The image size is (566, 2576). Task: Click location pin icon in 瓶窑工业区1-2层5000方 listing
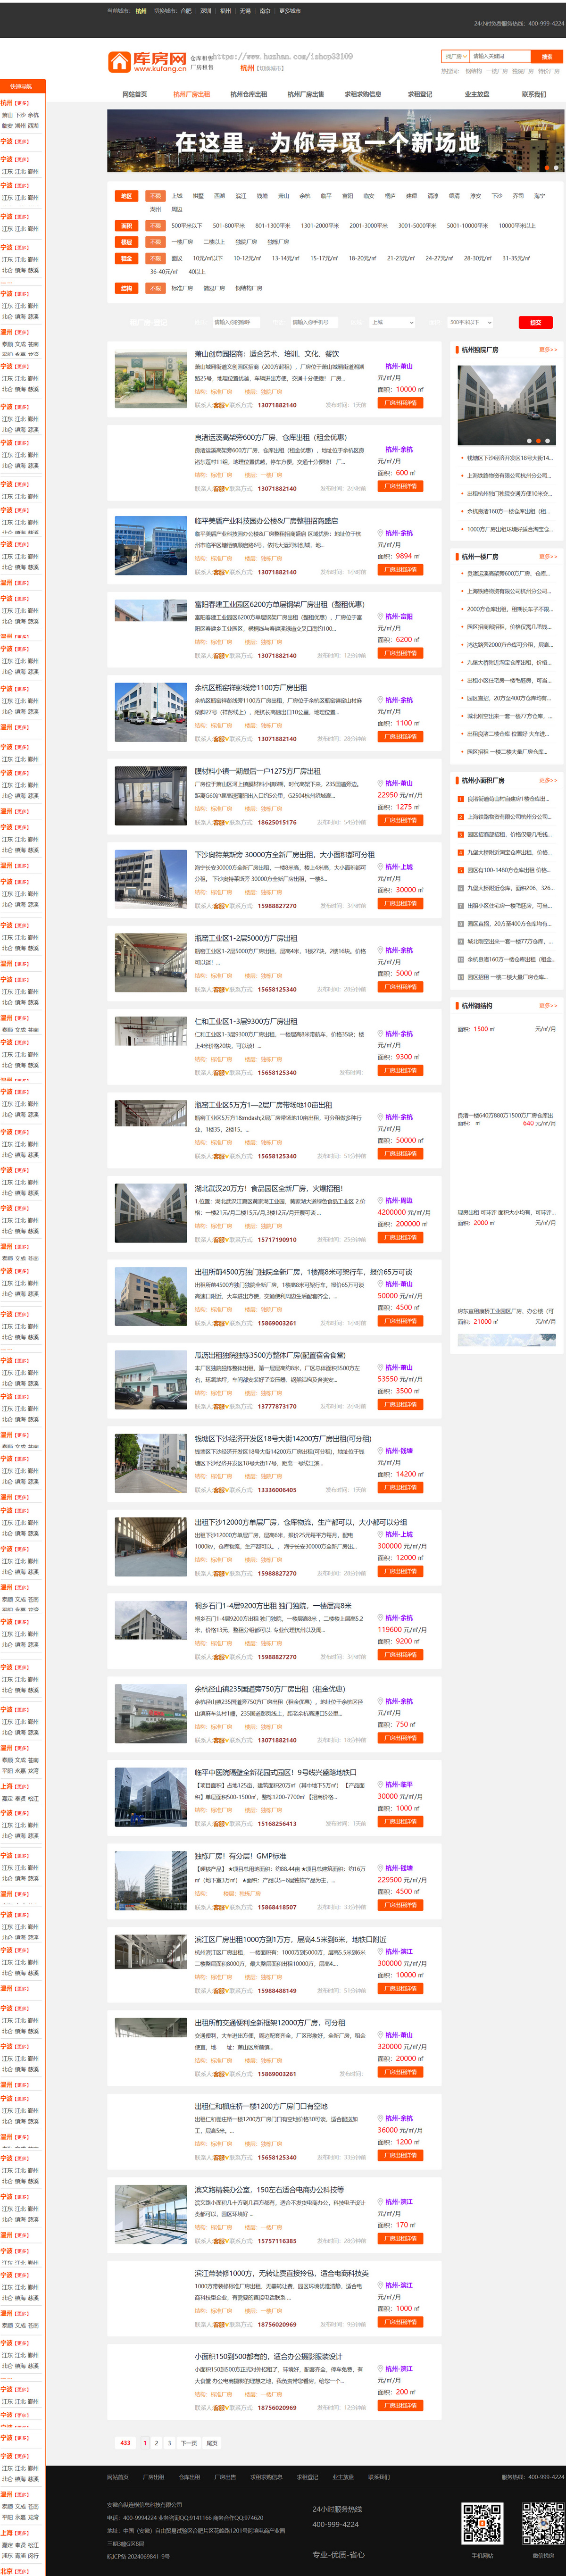coord(380,950)
